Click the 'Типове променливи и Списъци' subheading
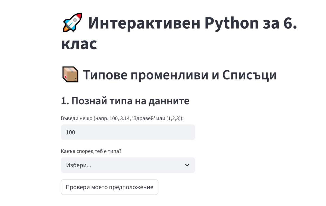Image resolution: width=326 pixels, height=206 pixels. 179,75
